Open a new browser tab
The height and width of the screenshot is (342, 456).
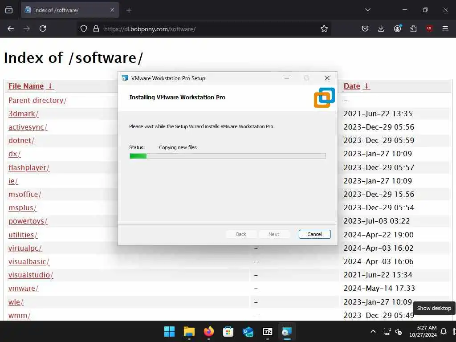coord(129,10)
